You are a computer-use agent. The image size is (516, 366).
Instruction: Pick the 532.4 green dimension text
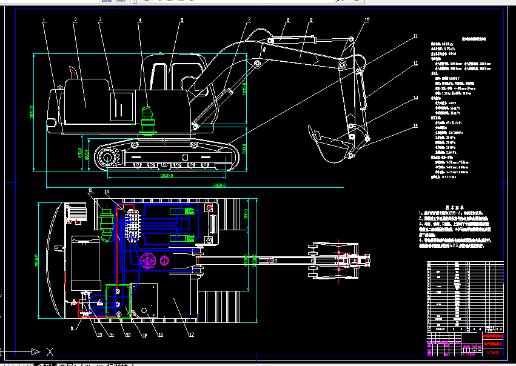click(x=87, y=155)
